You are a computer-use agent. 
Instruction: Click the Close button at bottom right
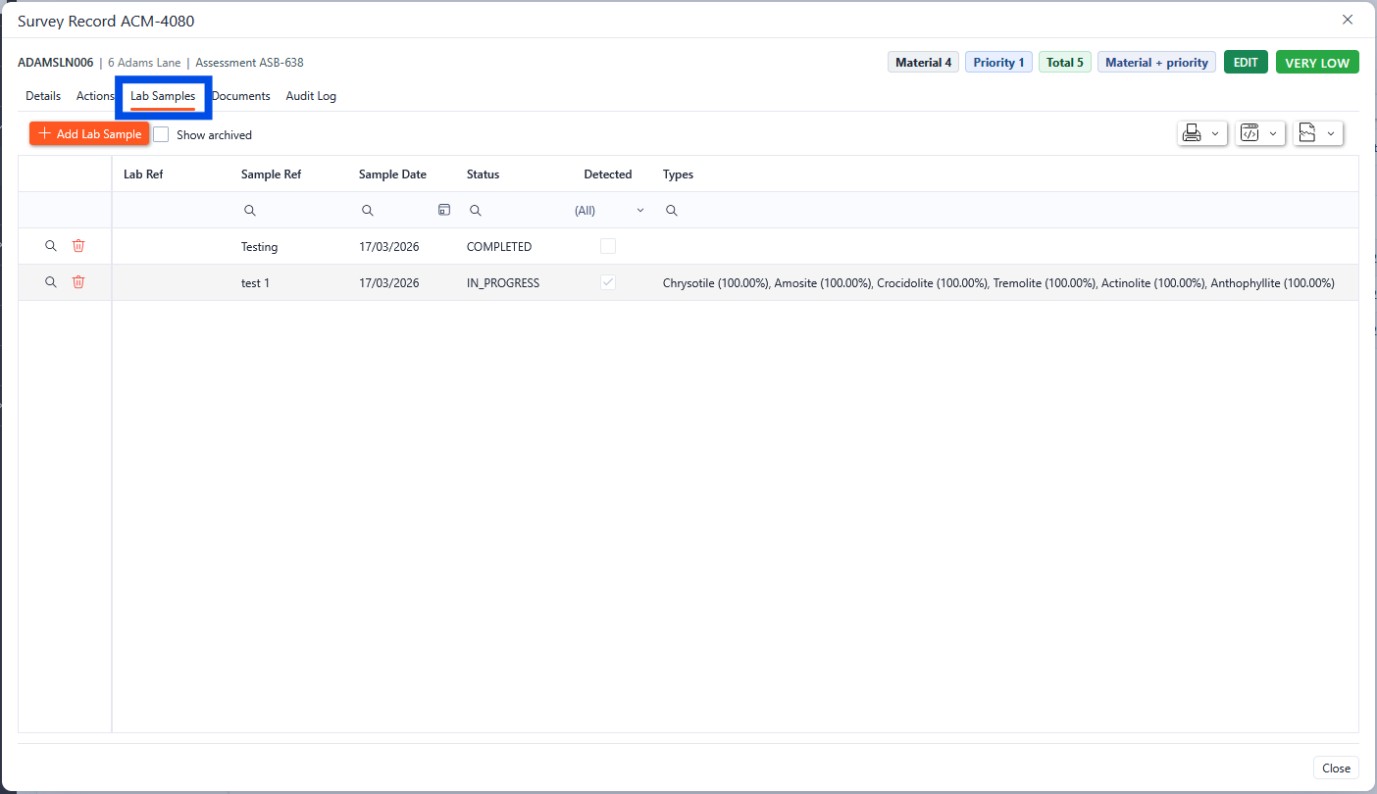pos(1336,769)
